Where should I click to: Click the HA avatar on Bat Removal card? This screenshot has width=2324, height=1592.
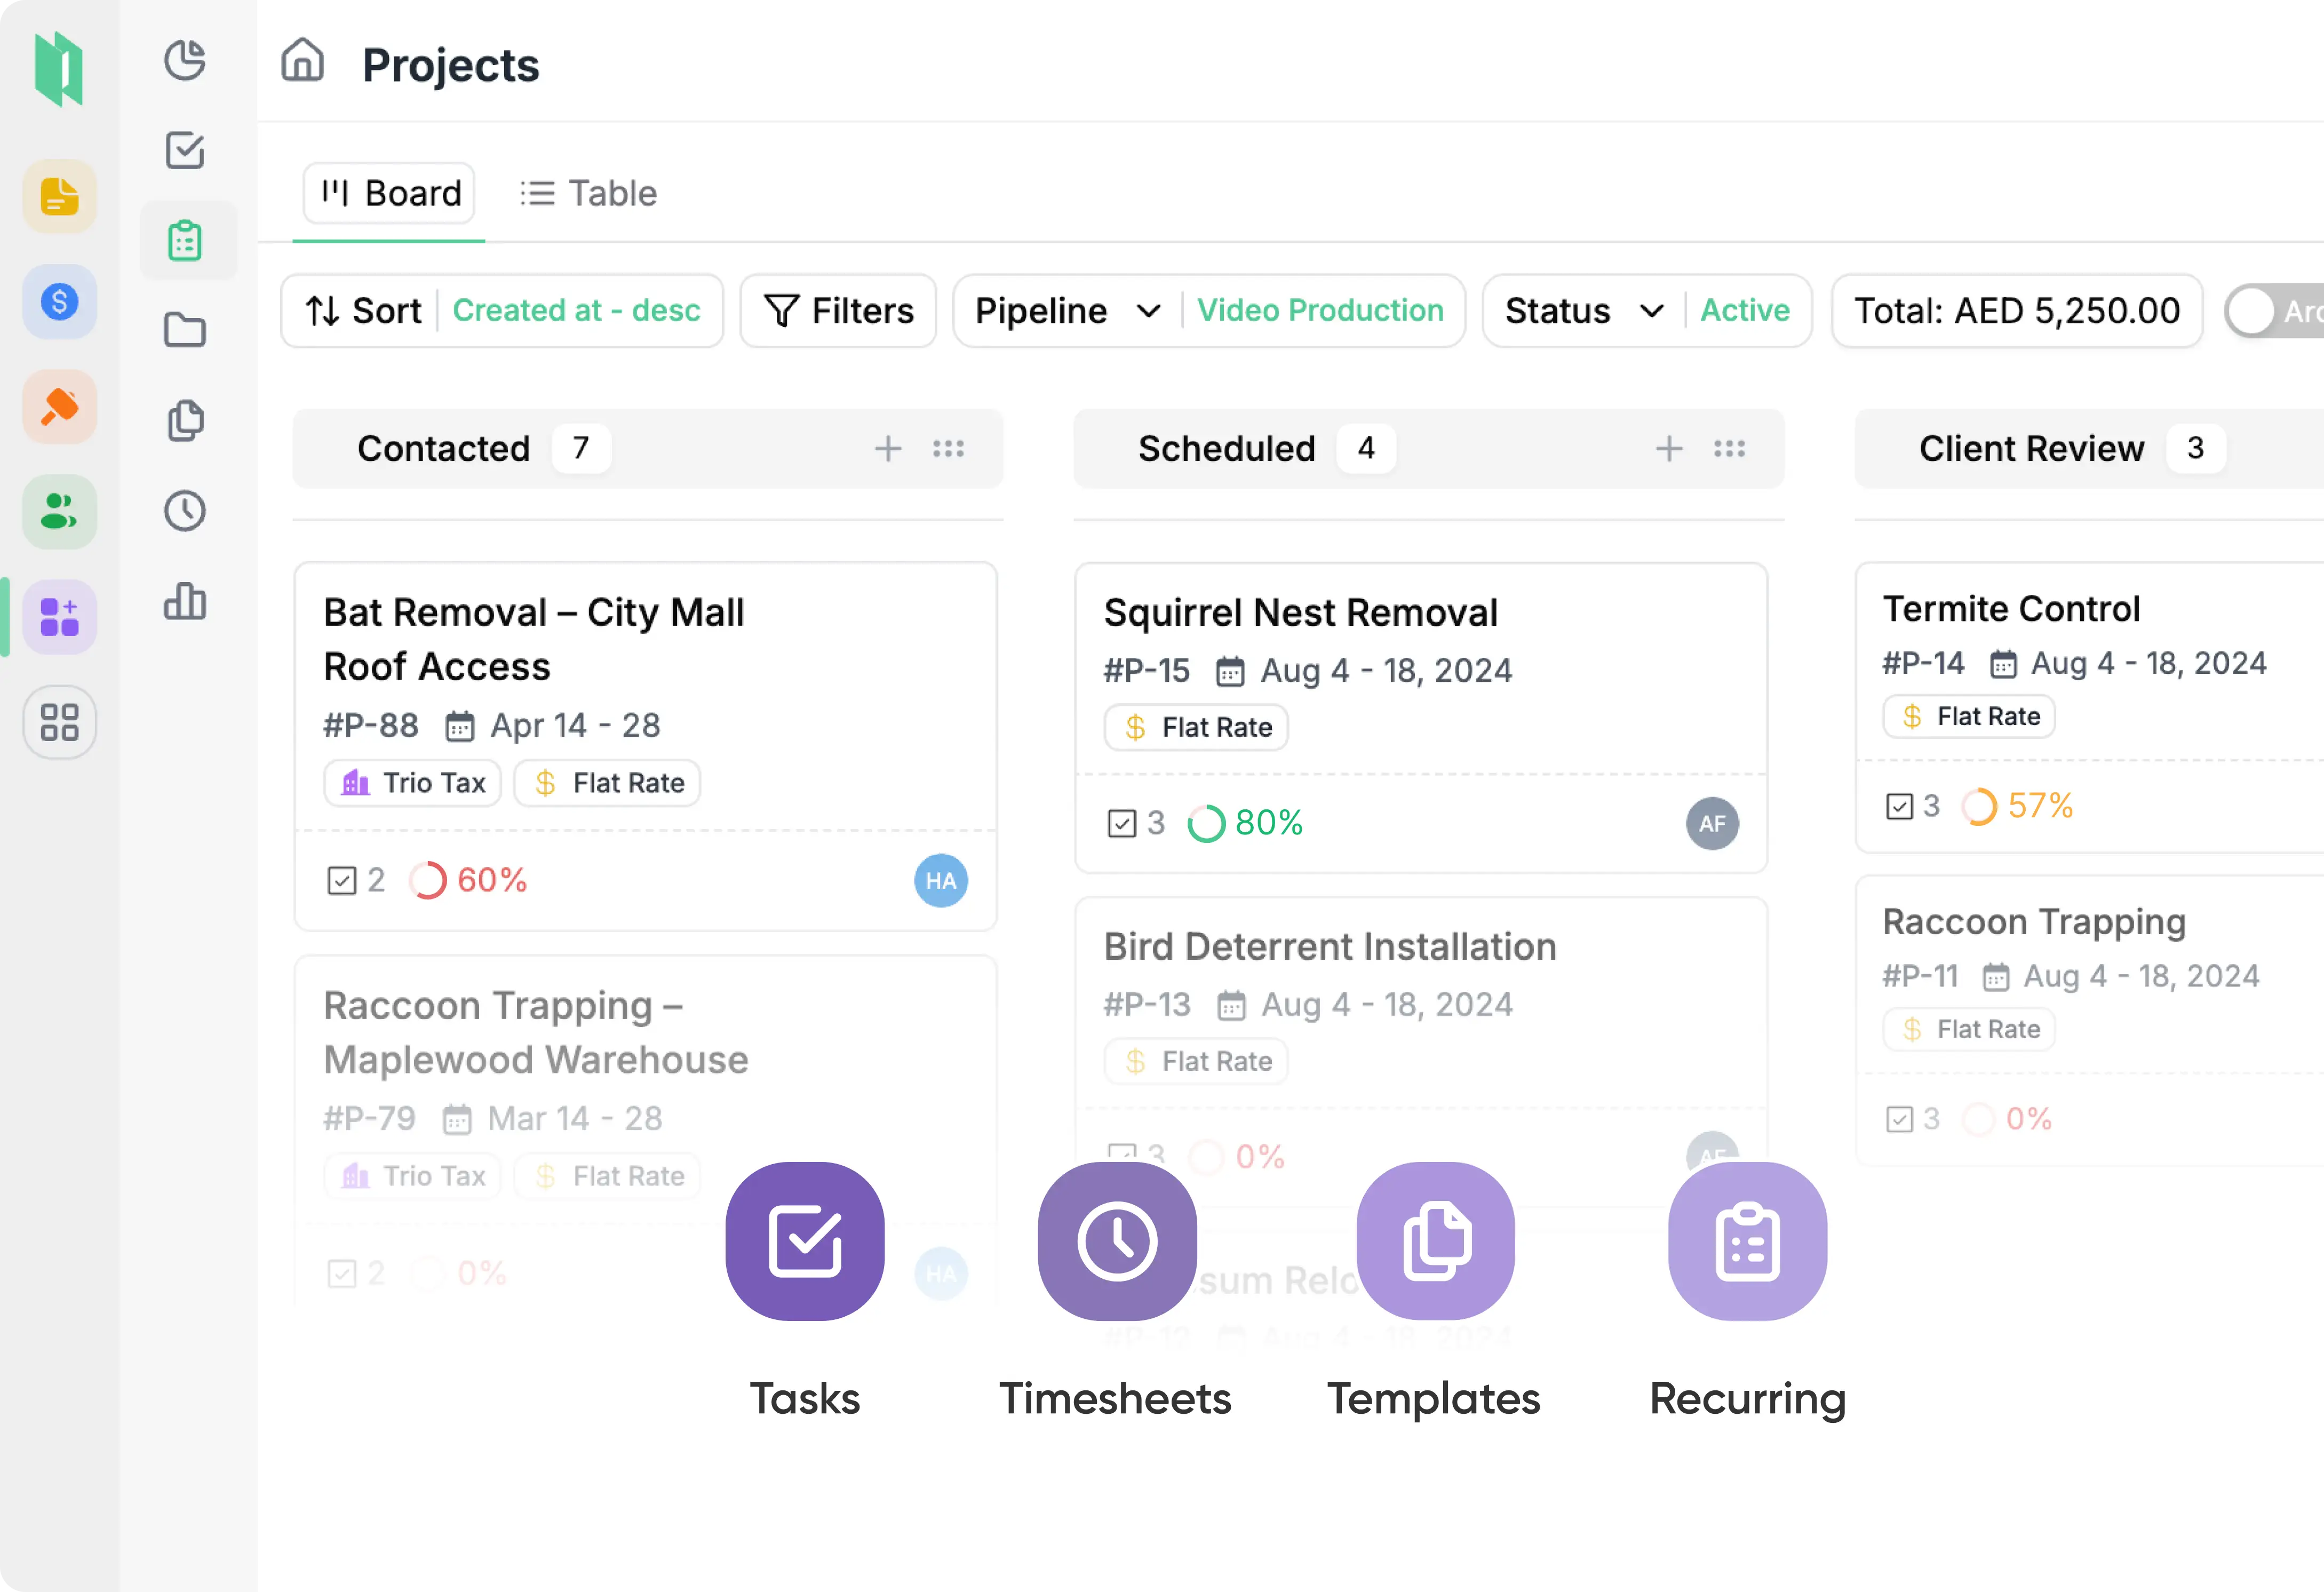(941, 880)
